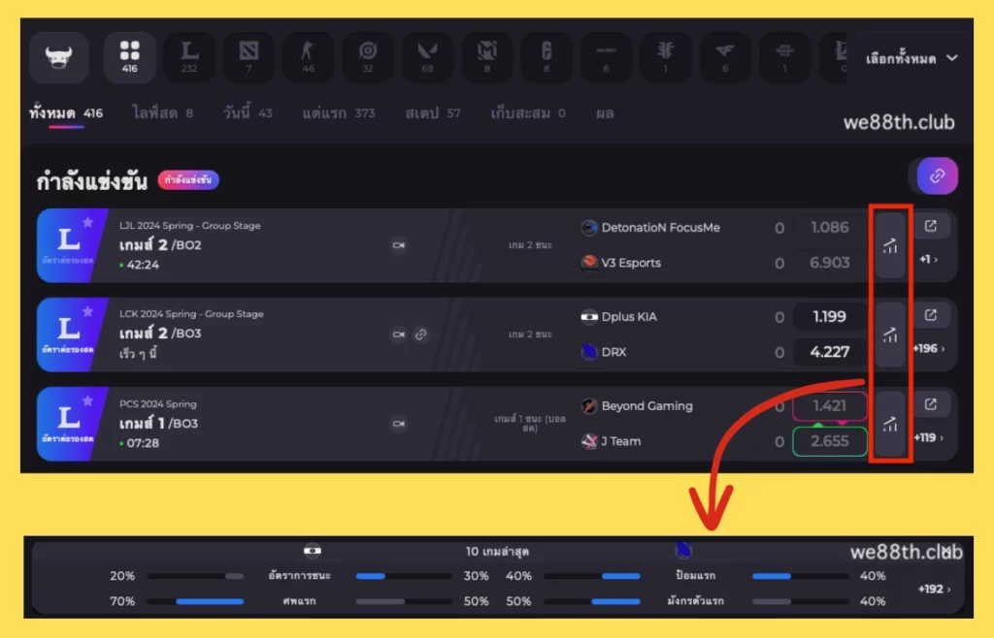Open live video for LCK 2024 Spring match
The height and width of the screenshot is (638, 994).
[399, 335]
